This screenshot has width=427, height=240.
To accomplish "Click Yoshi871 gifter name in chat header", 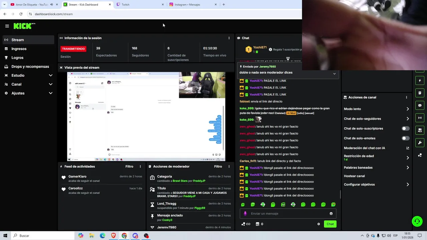I will point(260,47).
